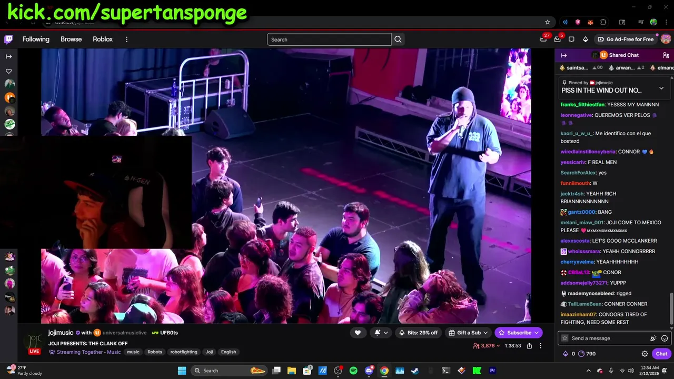Collapse the chat panel

563,55
